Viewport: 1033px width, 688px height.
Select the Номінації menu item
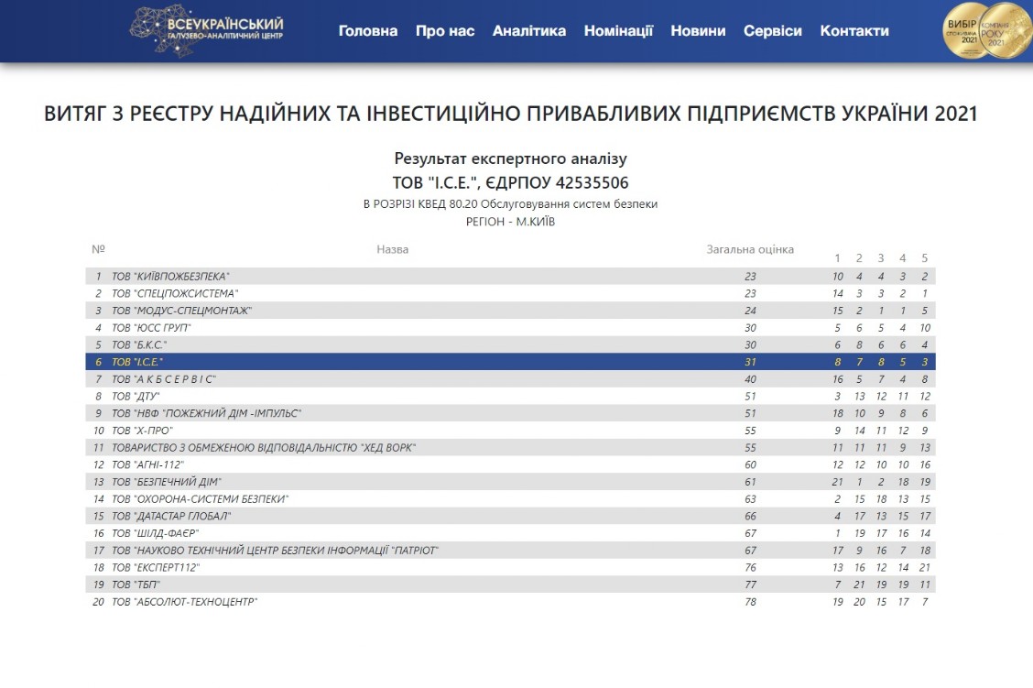618,31
